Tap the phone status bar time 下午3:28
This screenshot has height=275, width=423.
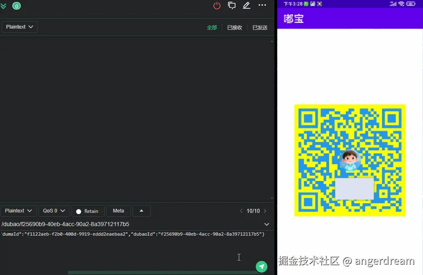pyautogui.click(x=293, y=4)
